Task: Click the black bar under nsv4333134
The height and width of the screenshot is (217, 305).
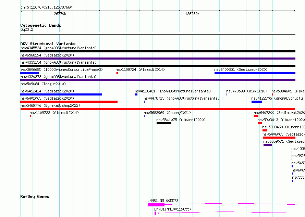Action: coord(158,66)
